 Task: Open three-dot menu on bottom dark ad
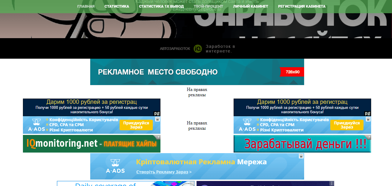[332, 183]
